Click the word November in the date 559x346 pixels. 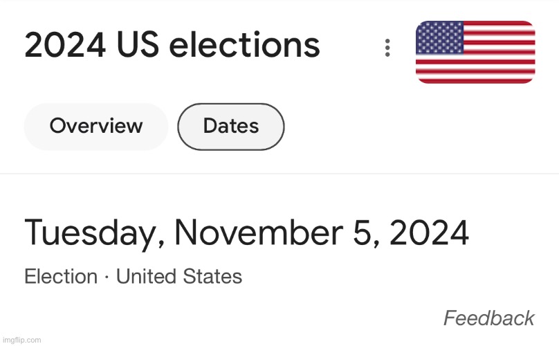coord(259,233)
